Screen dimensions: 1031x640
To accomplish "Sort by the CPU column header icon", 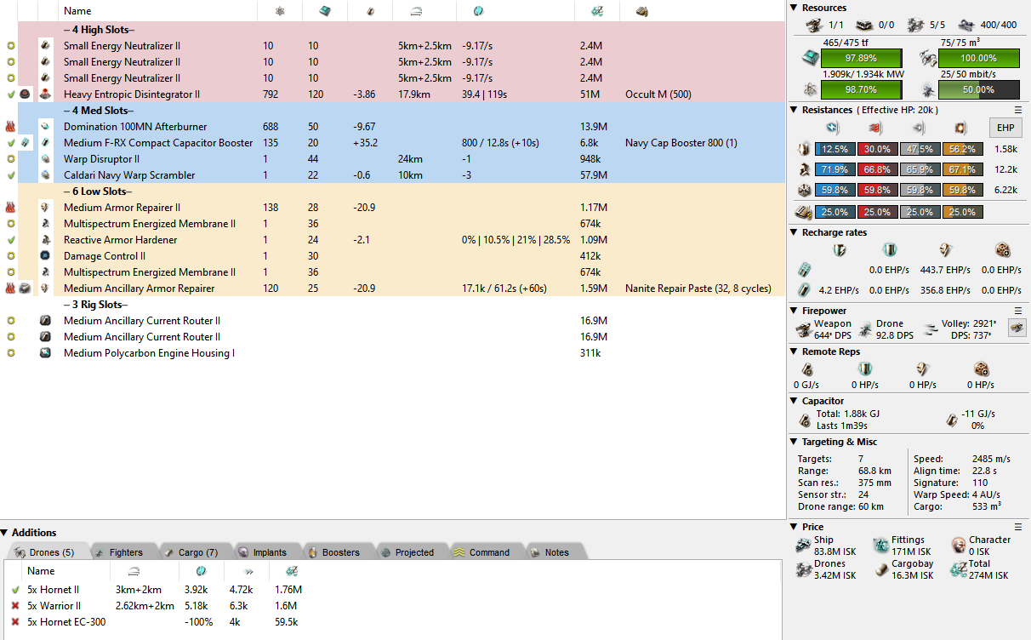I will click(324, 11).
